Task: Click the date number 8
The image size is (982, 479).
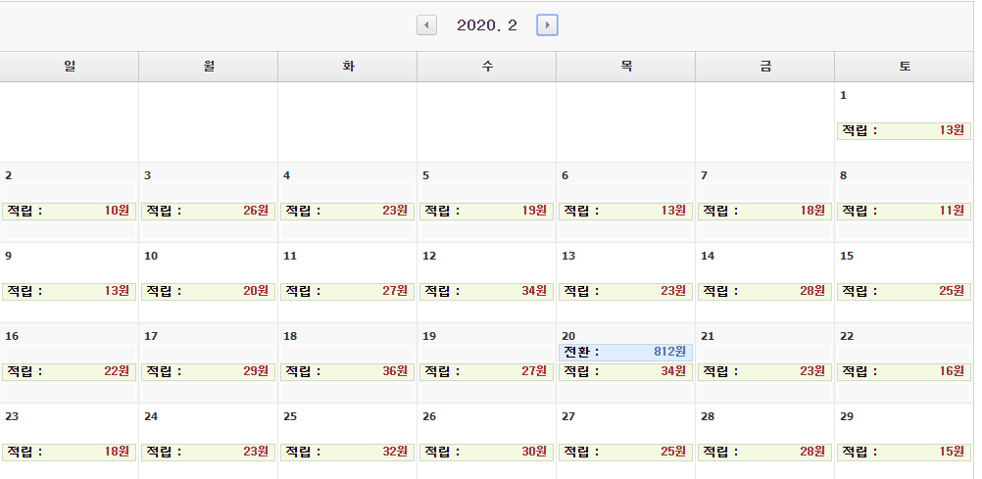Action: pyautogui.click(x=843, y=175)
